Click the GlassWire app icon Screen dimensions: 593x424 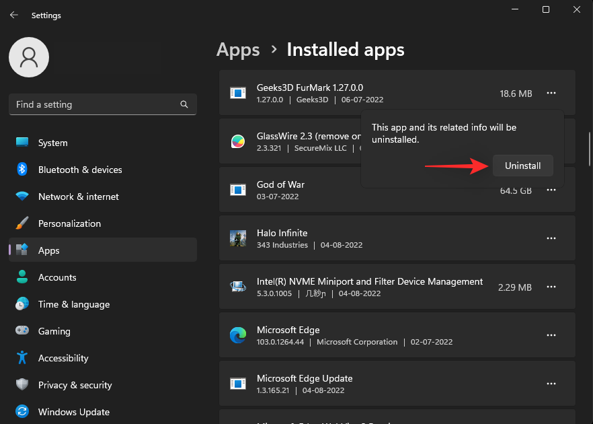pos(237,141)
